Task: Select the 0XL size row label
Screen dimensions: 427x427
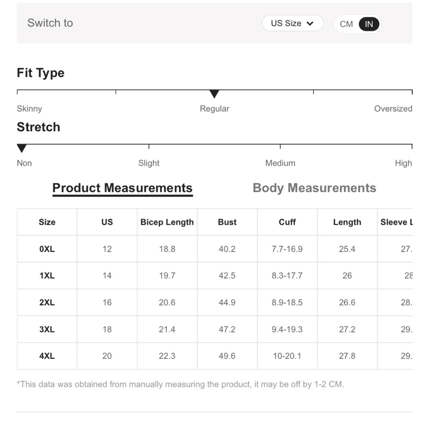Action: click(x=47, y=249)
